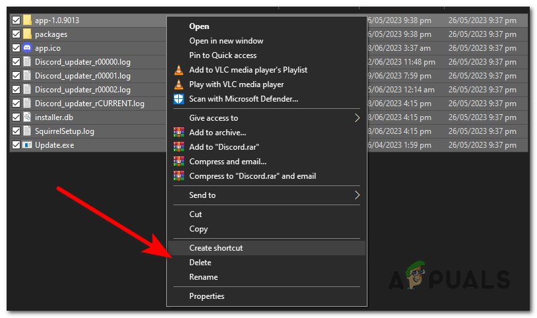
Task: Click the app-1.0.9013 folder icon
Action: point(27,20)
